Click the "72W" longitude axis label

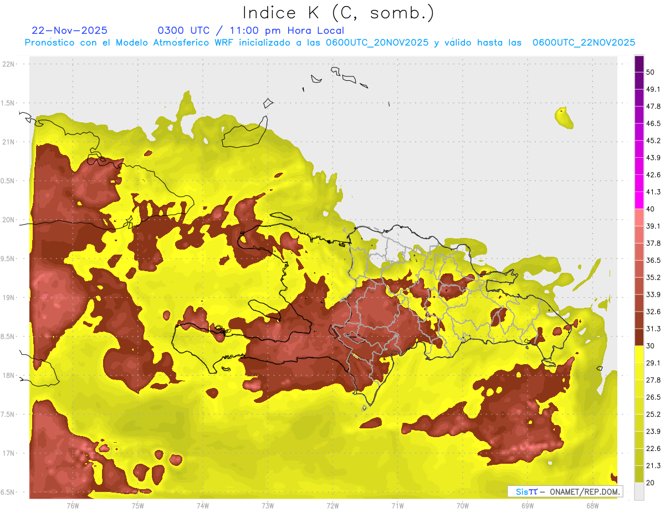coord(332,506)
